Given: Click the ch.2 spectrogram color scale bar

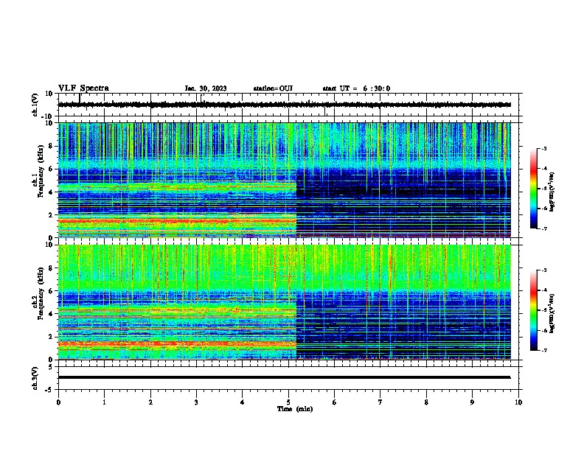Looking at the screenshot, I should [x=533, y=310].
